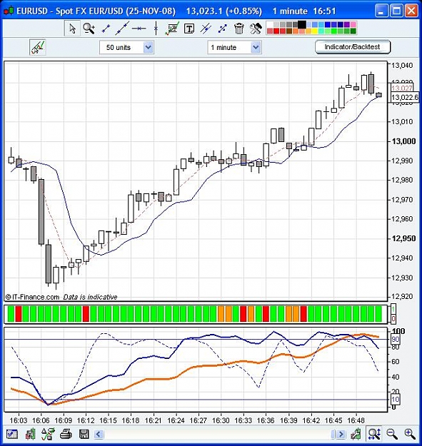Print the chart with printer icon
This screenshot has width=422, height=446.
point(66,434)
